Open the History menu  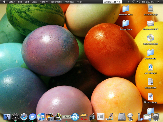(44, 2)
